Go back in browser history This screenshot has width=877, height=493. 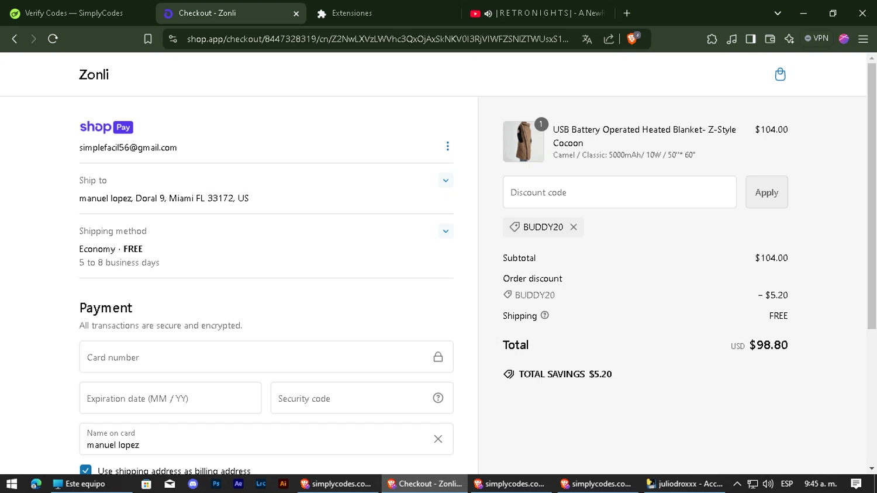pos(15,39)
